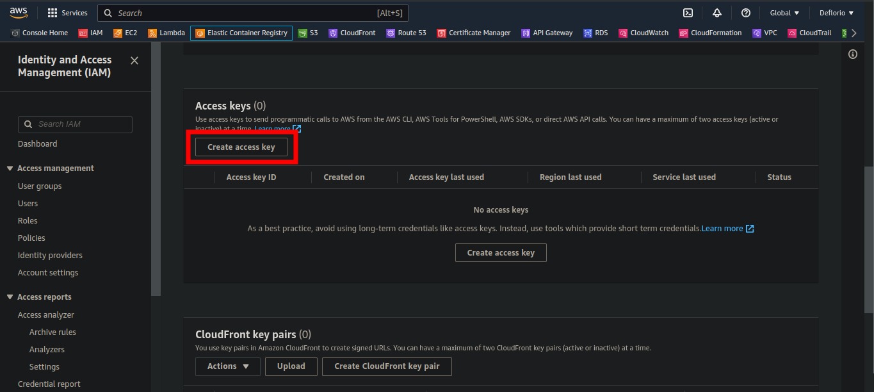Close the IAM navigation sidebar
This screenshot has height=392, width=874.
pyautogui.click(x=134, y=60)
